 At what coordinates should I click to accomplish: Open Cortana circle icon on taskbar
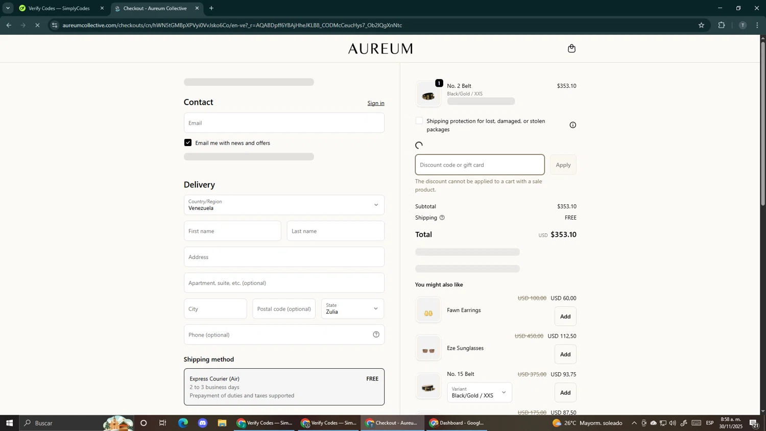(x=143, y=423)
